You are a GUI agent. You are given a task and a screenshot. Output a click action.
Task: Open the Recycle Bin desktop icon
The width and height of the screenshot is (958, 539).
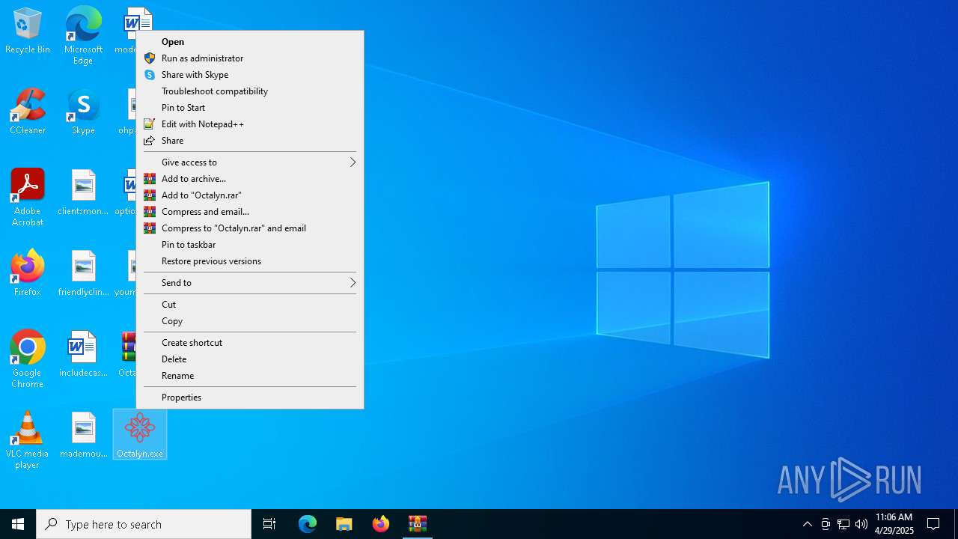(28, 31)
